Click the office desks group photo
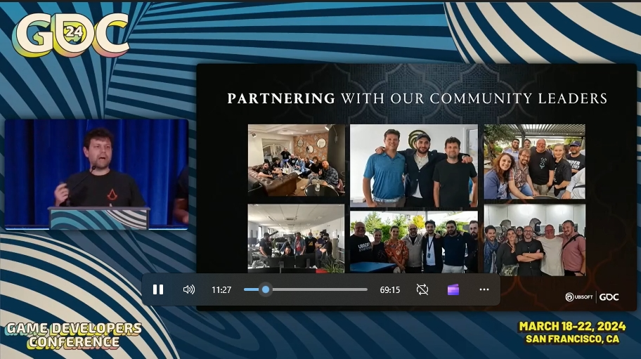The height and width of the screenshot is (359, 641). [x=297, y=239]
